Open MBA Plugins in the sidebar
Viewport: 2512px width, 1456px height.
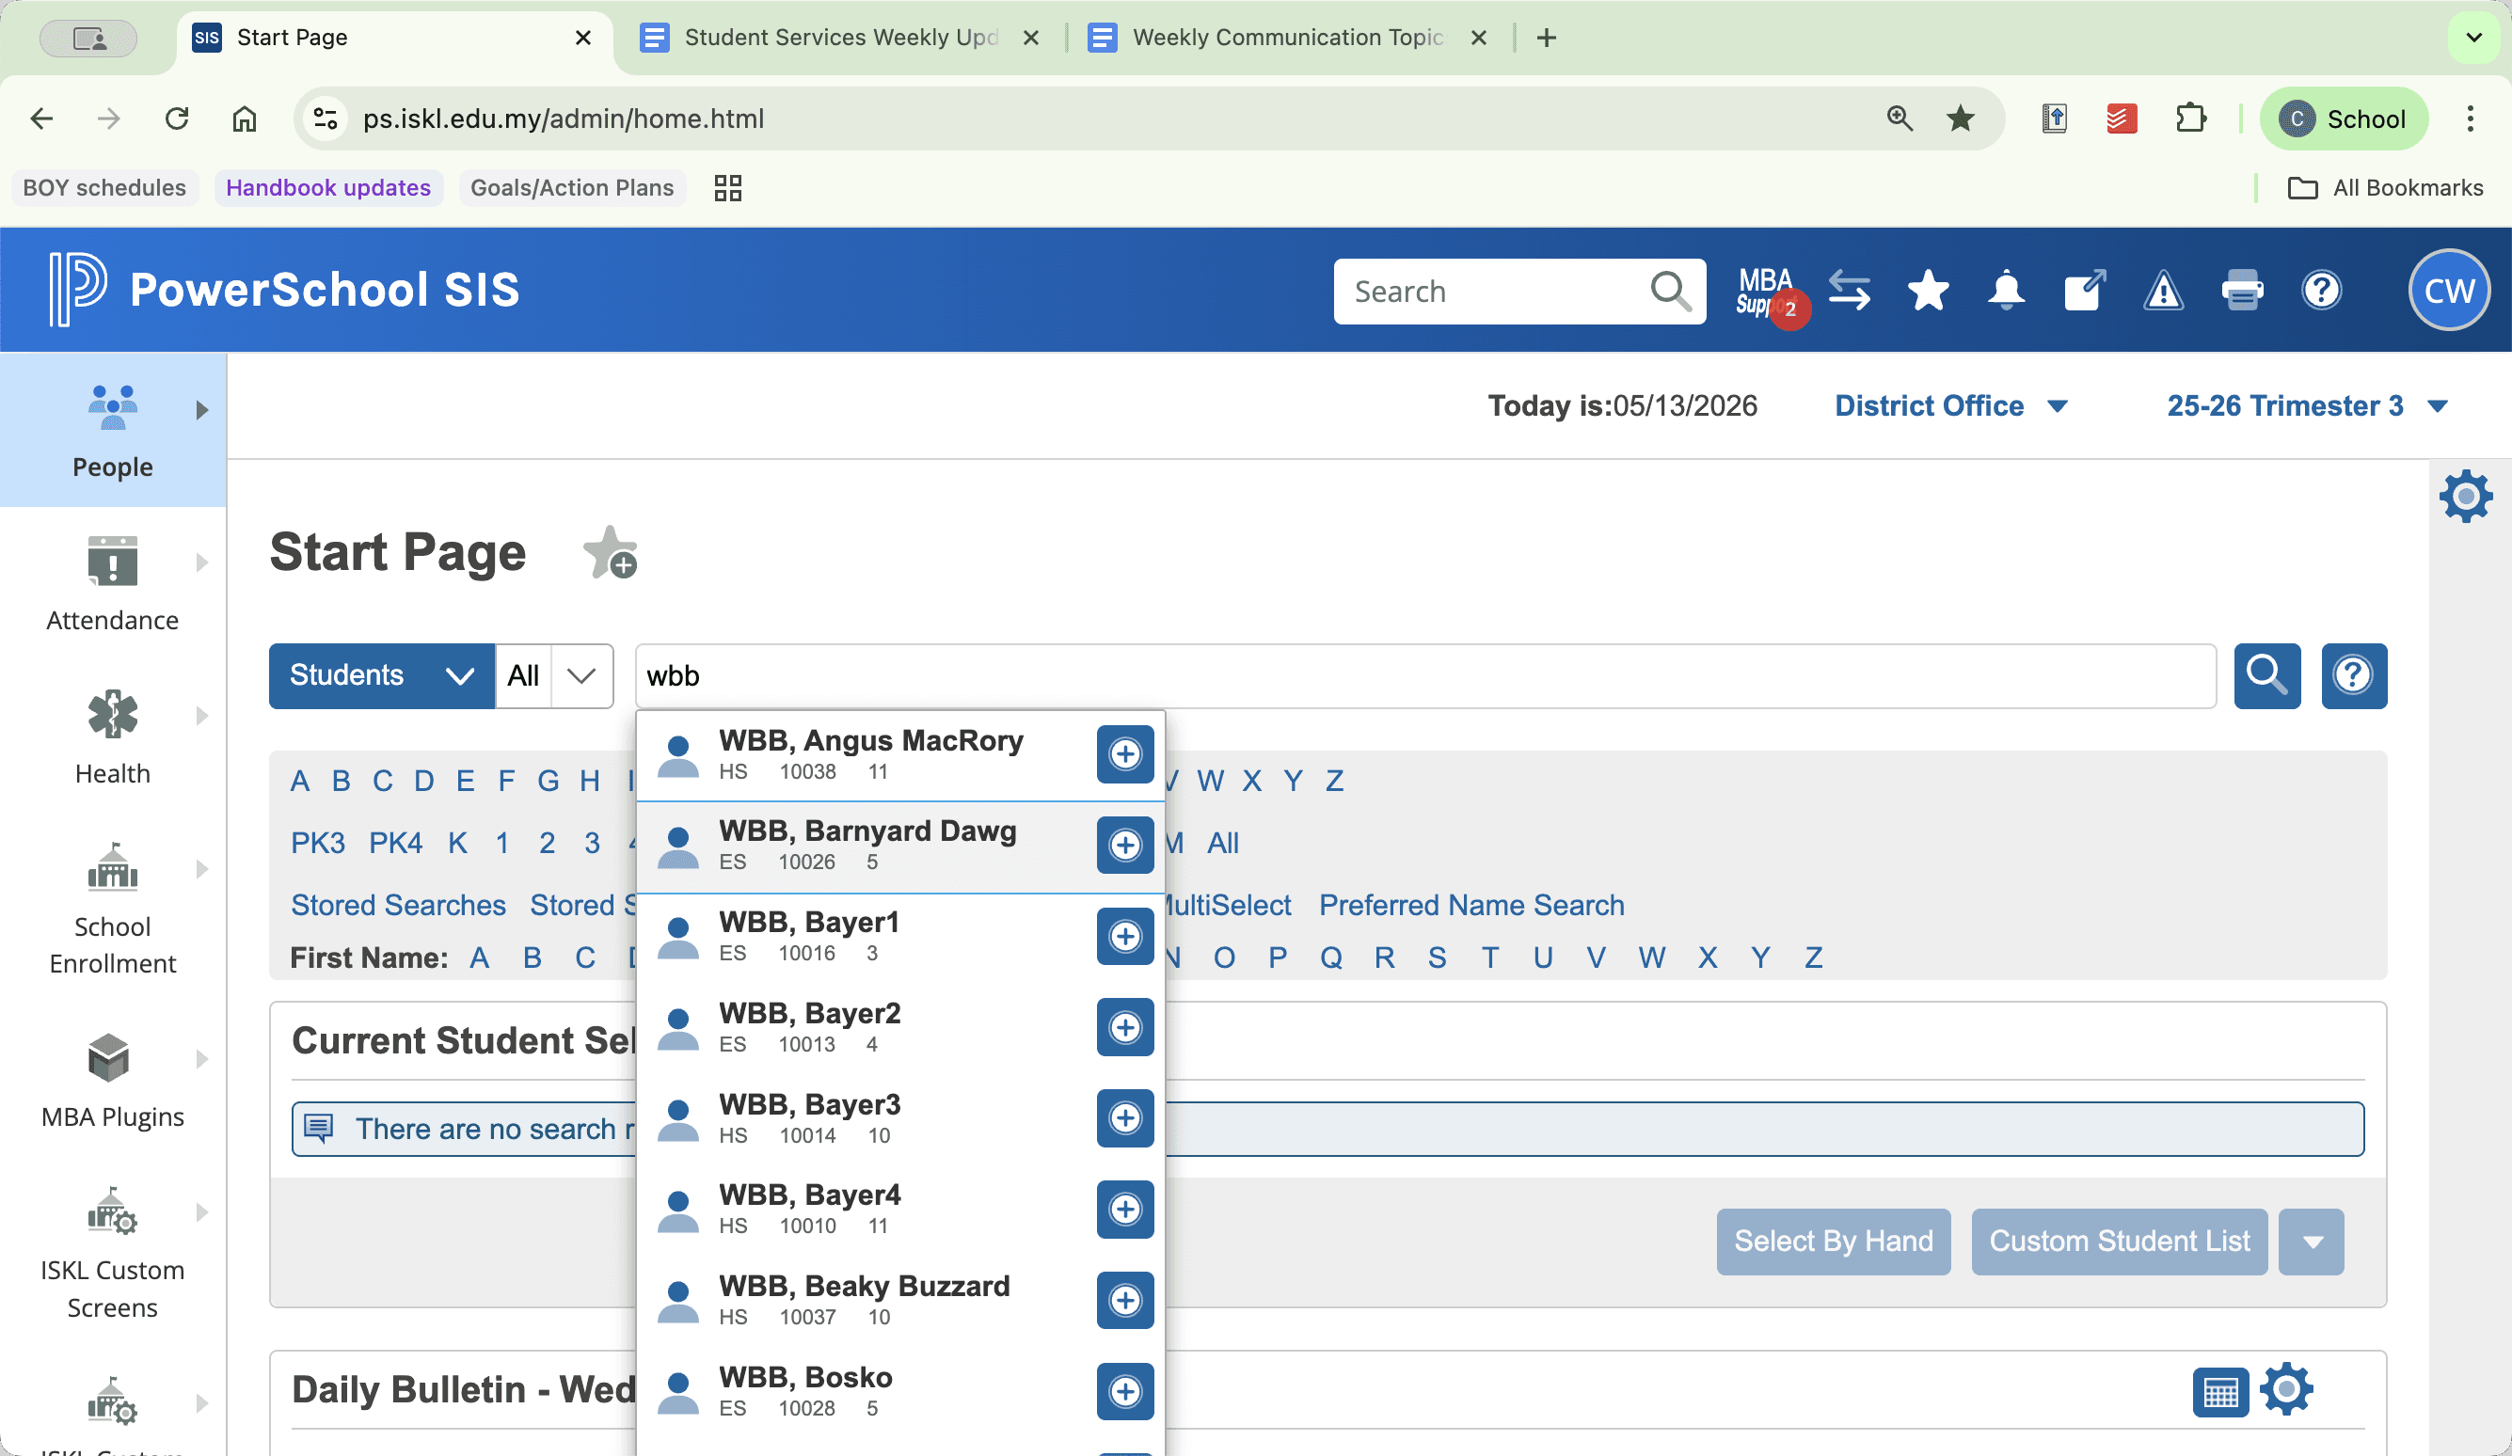[x=113, y=1082]
